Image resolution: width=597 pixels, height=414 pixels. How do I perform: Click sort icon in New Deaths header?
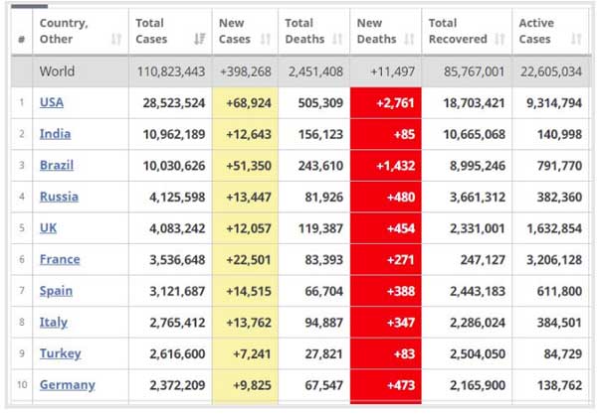click(408, 40)
